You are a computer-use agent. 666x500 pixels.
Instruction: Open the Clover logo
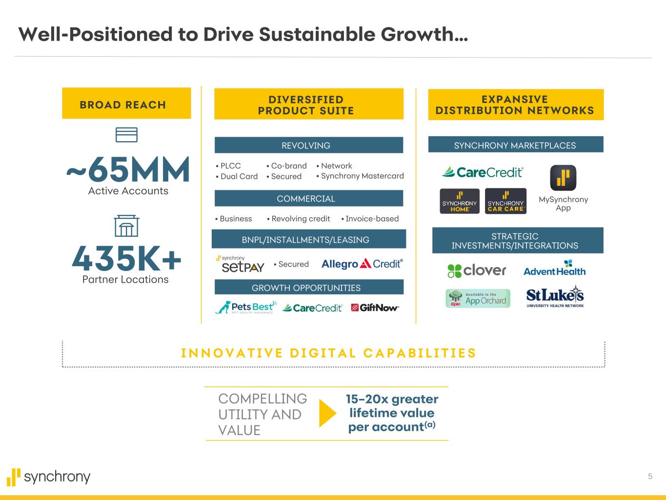point(477,271)
